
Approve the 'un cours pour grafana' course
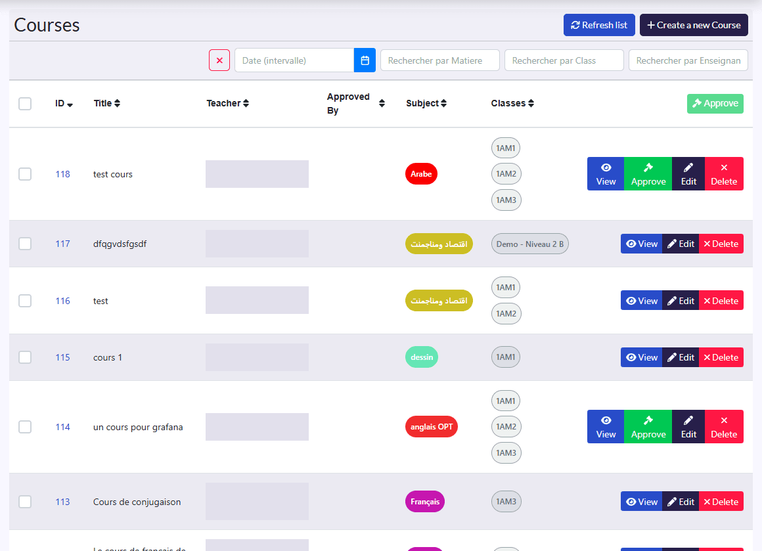click(648, 427)
